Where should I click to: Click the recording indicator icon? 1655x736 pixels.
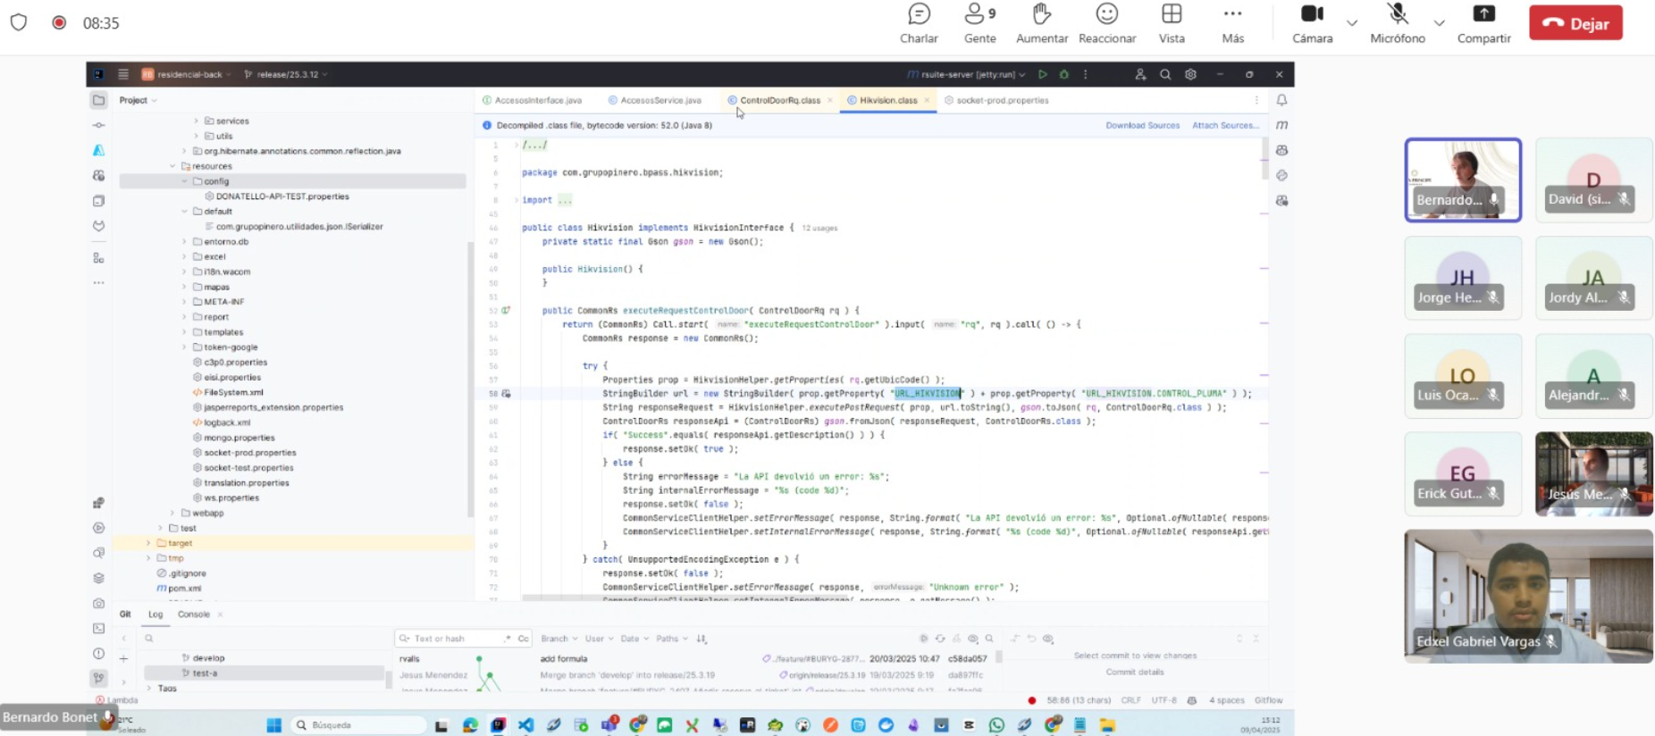click(59, 22)
